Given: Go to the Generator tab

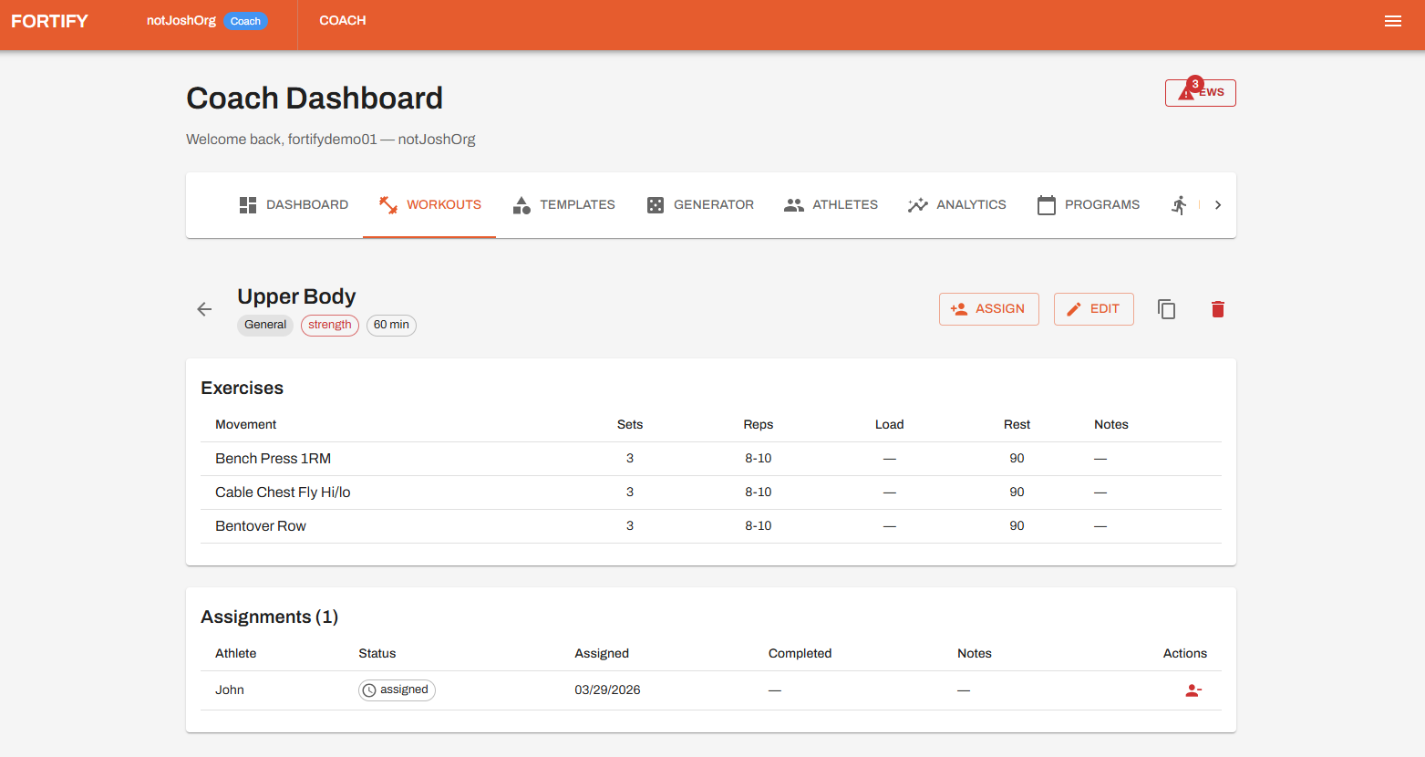Looking at the screenshot, I should (700, 205).
